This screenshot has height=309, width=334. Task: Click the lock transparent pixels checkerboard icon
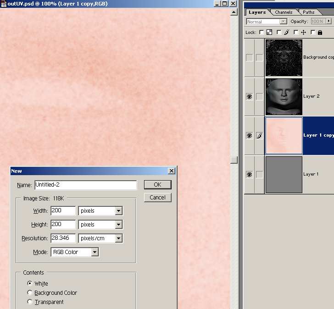point(269,33)
